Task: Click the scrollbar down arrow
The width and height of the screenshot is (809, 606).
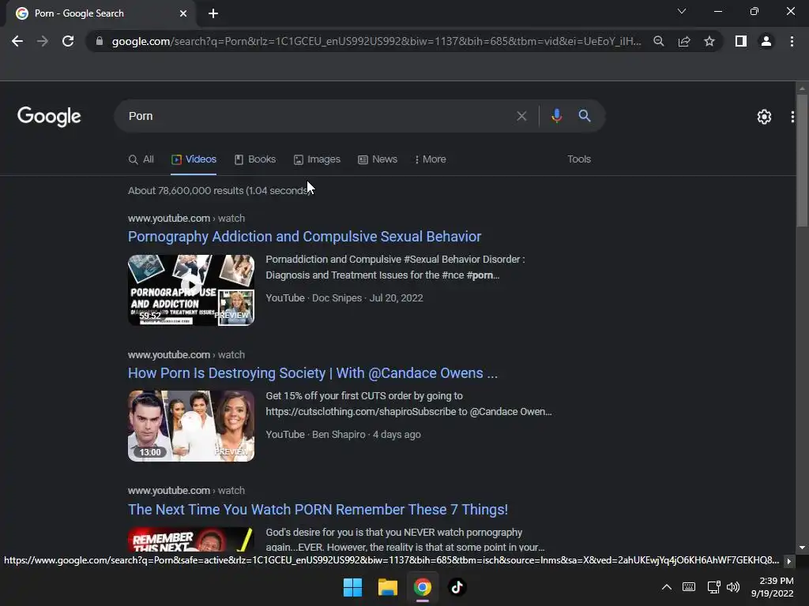Action: click(x=802, y=548)
